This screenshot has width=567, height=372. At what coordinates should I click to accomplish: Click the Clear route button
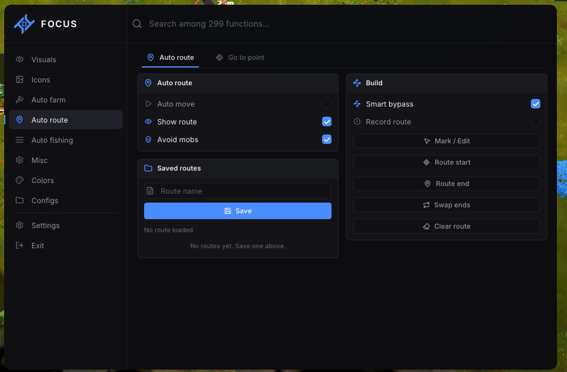447,226
